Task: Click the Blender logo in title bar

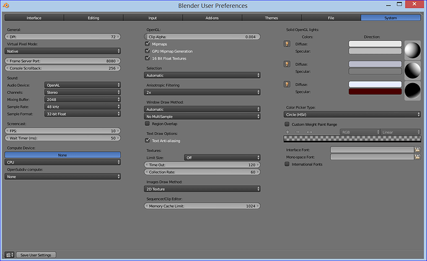Action: (x=6, y=5)
